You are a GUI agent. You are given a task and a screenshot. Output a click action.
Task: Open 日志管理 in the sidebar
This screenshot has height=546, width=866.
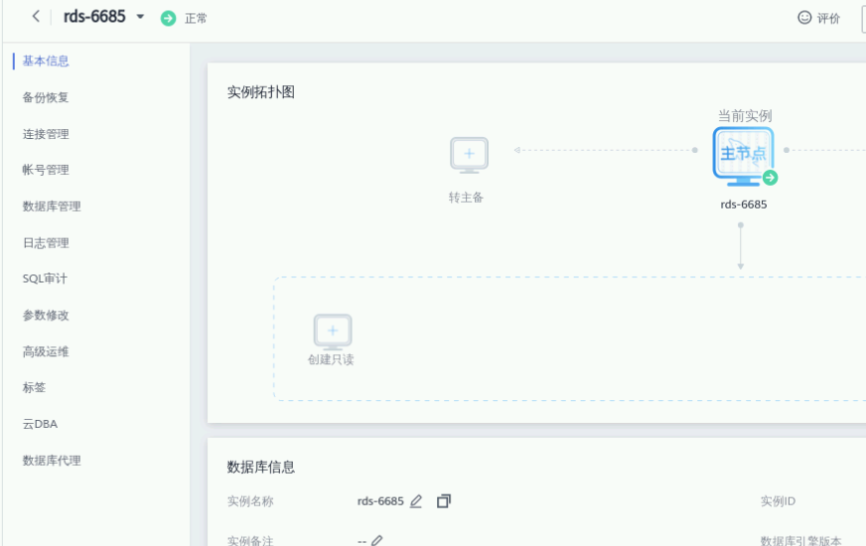(46, 243)
